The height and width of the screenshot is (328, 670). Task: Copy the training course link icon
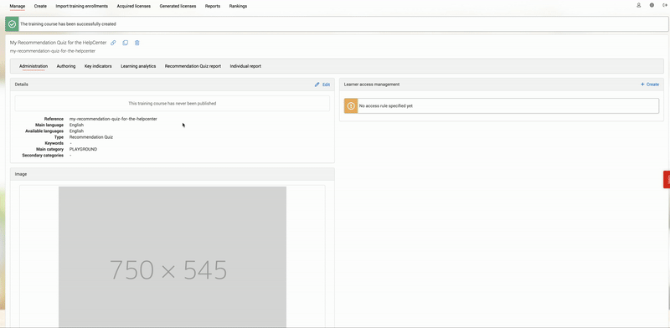(113, 43)
